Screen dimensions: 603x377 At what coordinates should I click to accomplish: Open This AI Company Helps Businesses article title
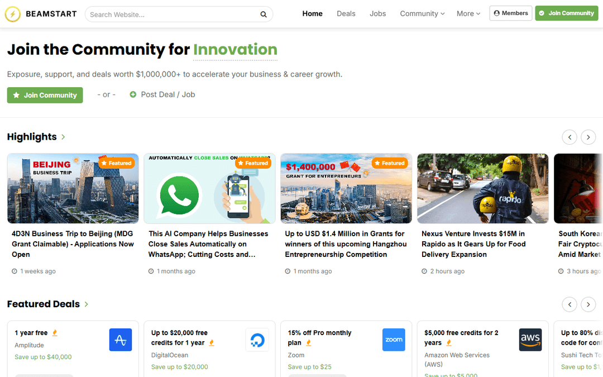(208, 244)
